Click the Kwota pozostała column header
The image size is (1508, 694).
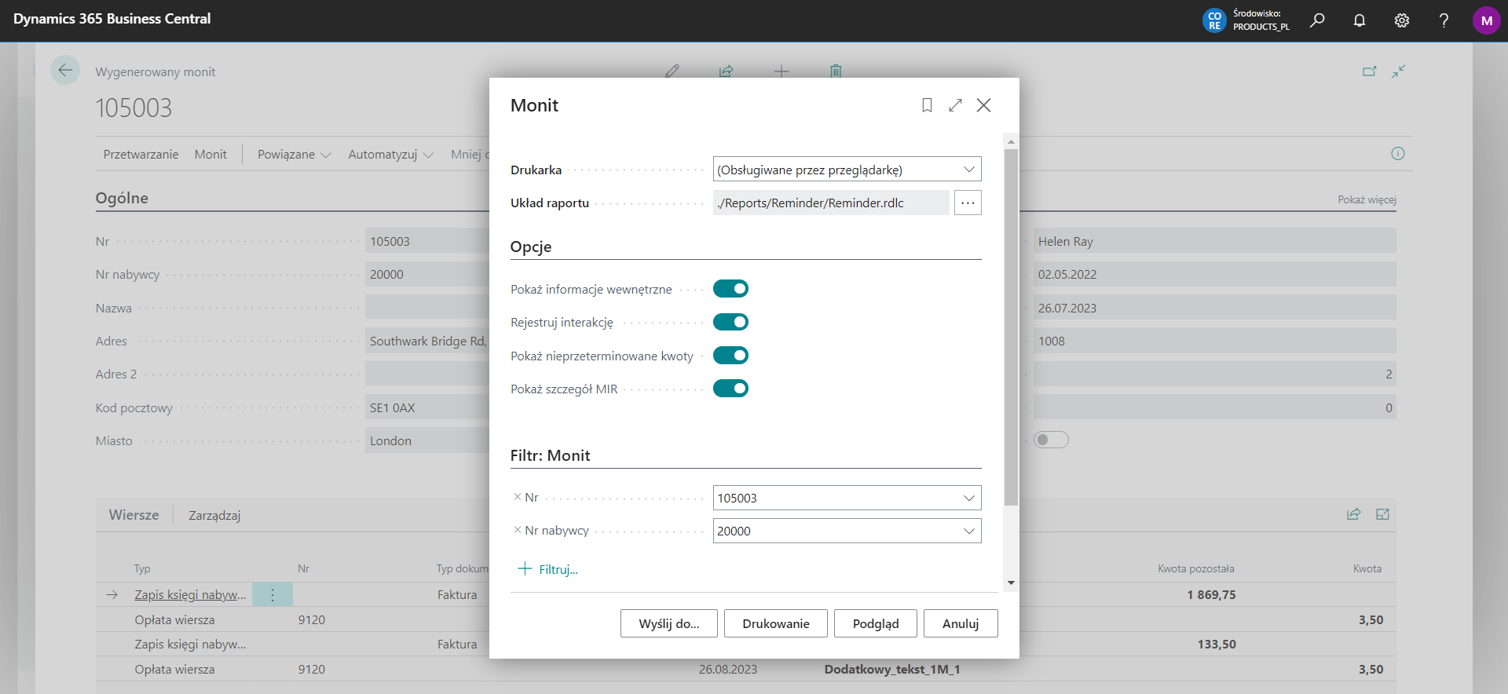(x=1195, y=568)
